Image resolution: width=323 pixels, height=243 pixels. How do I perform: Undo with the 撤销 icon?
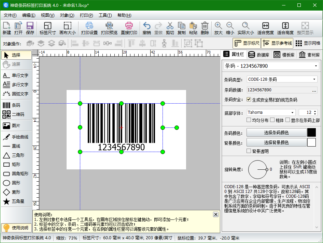pos(147,28)
